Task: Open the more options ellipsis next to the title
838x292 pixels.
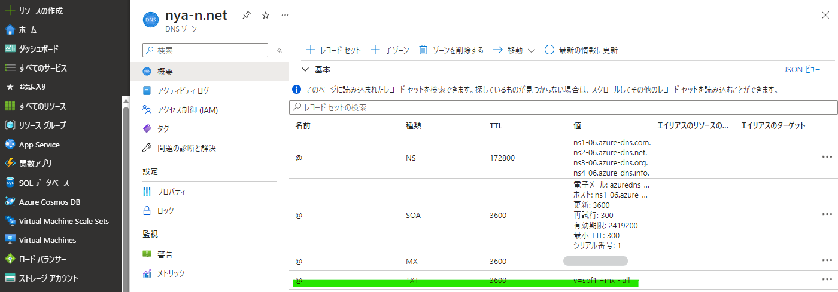Action: click(285, 15)
